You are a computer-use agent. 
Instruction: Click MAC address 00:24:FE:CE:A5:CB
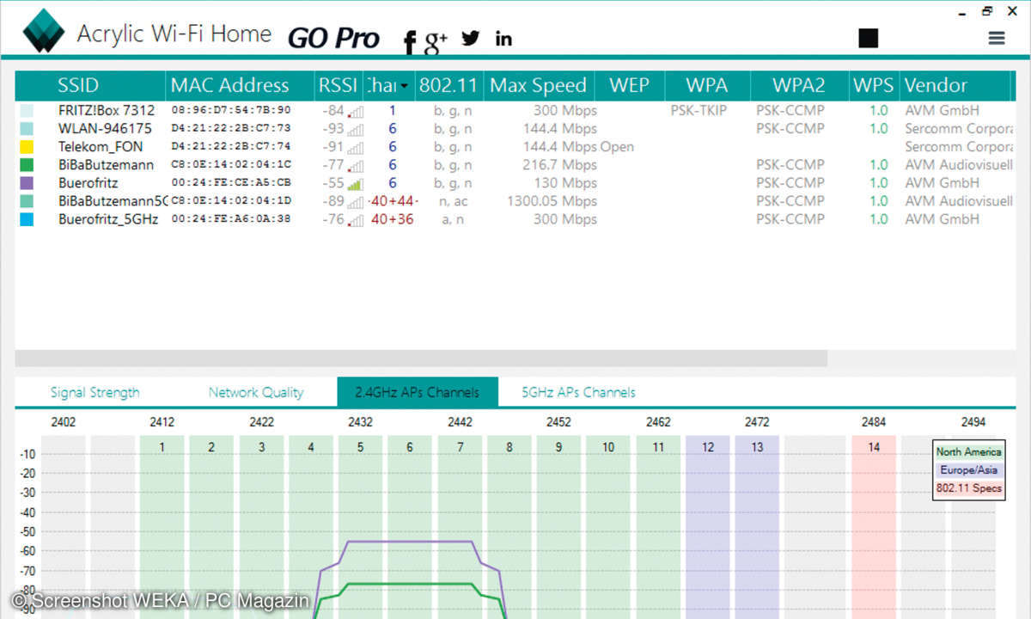[231, 183]
